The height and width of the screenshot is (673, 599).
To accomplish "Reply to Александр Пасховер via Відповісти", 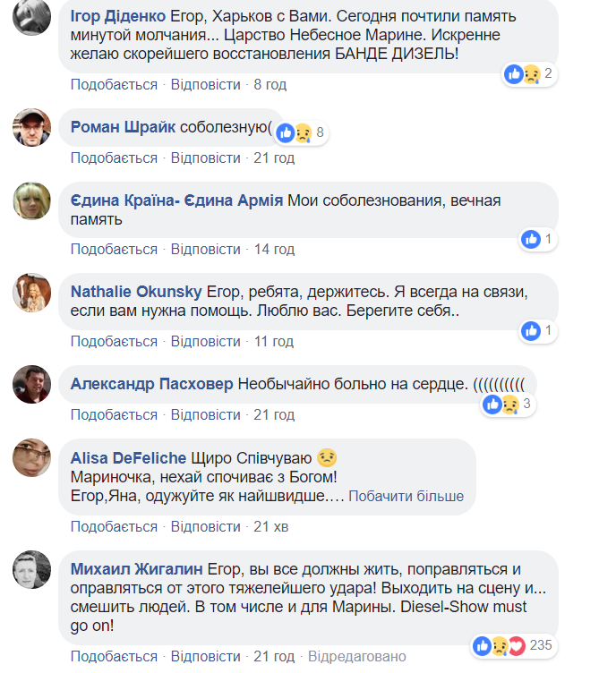I will pyautogui.click(x=205, y=414).
